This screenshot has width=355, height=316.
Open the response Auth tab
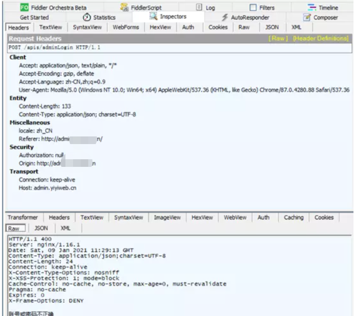pos(264,217)
